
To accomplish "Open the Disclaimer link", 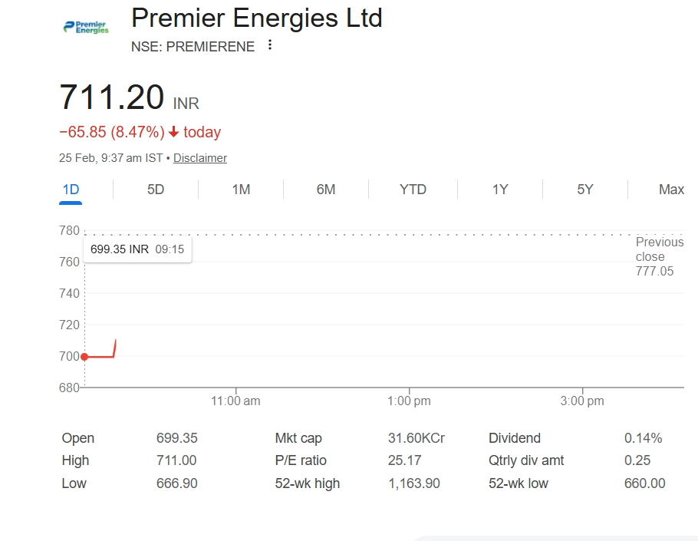I will tap(200, 158).
